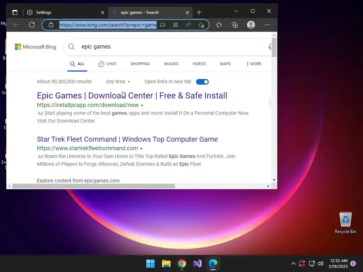Click Explore content from epicgames.com text
363x272 pixels.
[x=78, y=181]
